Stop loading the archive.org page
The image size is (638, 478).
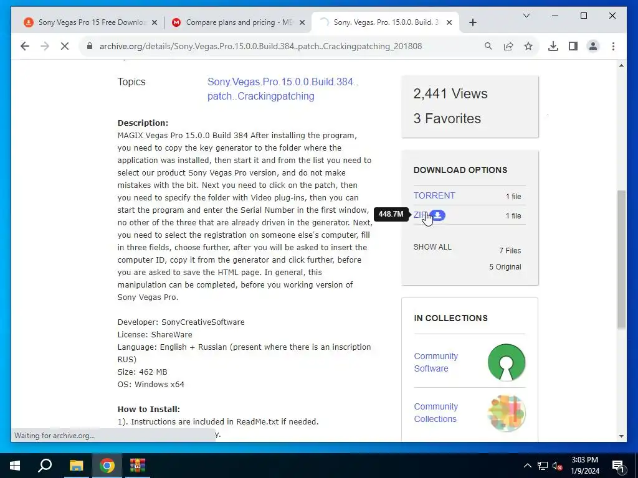coord(65,46)
